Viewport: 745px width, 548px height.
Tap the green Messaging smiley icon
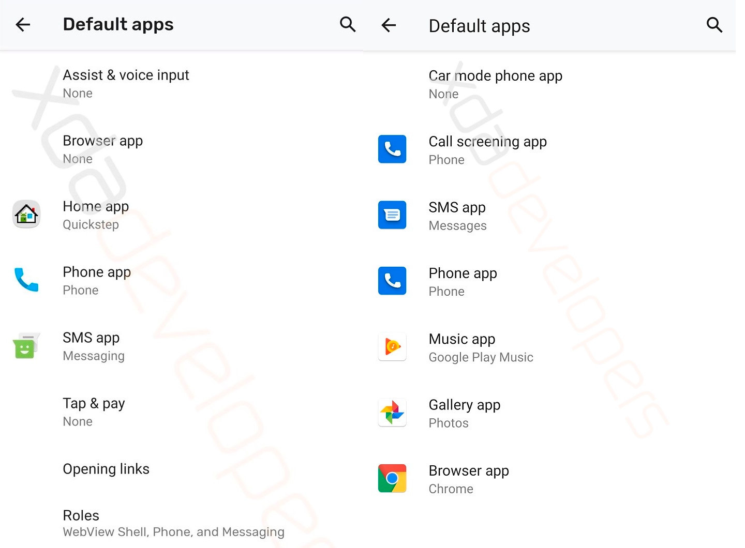pyautogui.click(x=25, y=346)
